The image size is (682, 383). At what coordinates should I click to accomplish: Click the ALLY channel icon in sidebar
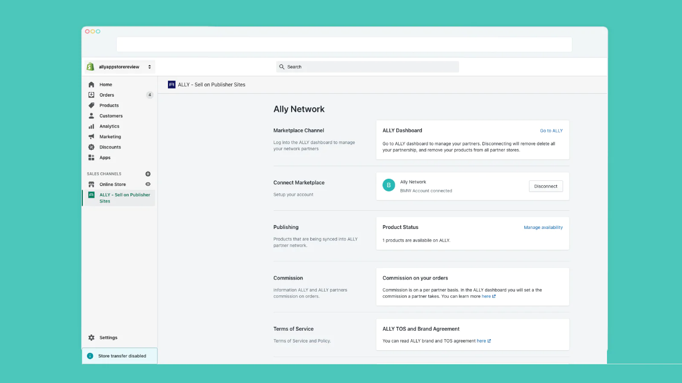91,195
